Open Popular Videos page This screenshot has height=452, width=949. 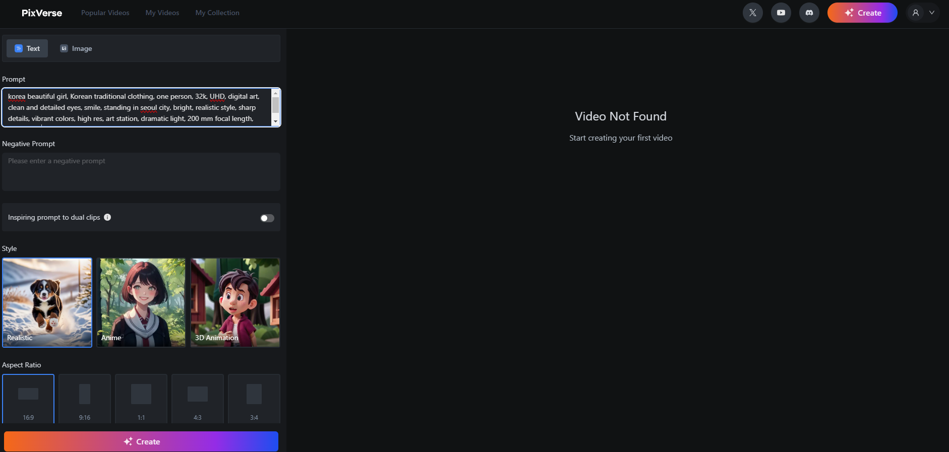[105, 13]
